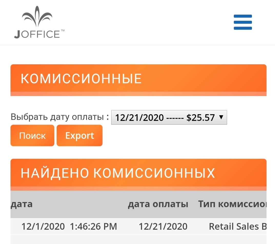
Task: Click the $25.57 amount in the dropdown
Action: tap(200, 117)
